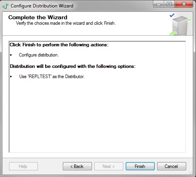This screenshot has height=177, width=196.
Task: Select the 'Use REPLTEST as the Distributor' line
Action: coord(52,77)
